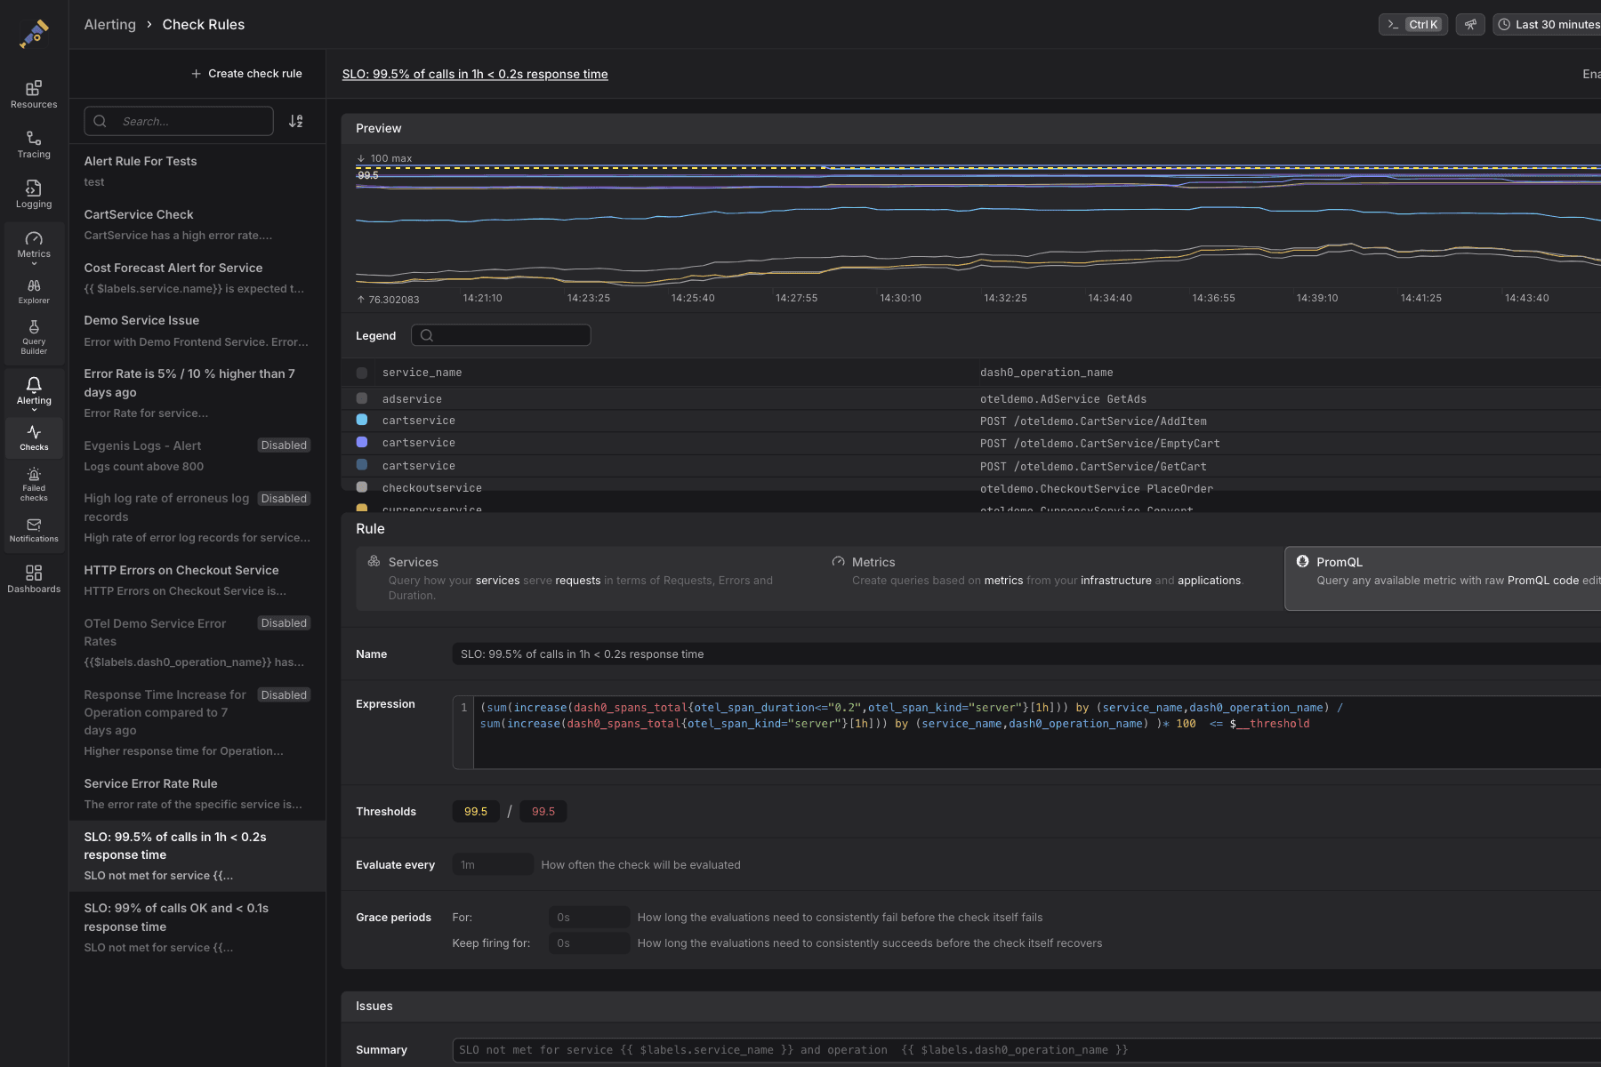The height and width of the screenshot is (1067, 1601).
Task: Toggle all series via service_name header checkbox
Action: tap(362, 373)
